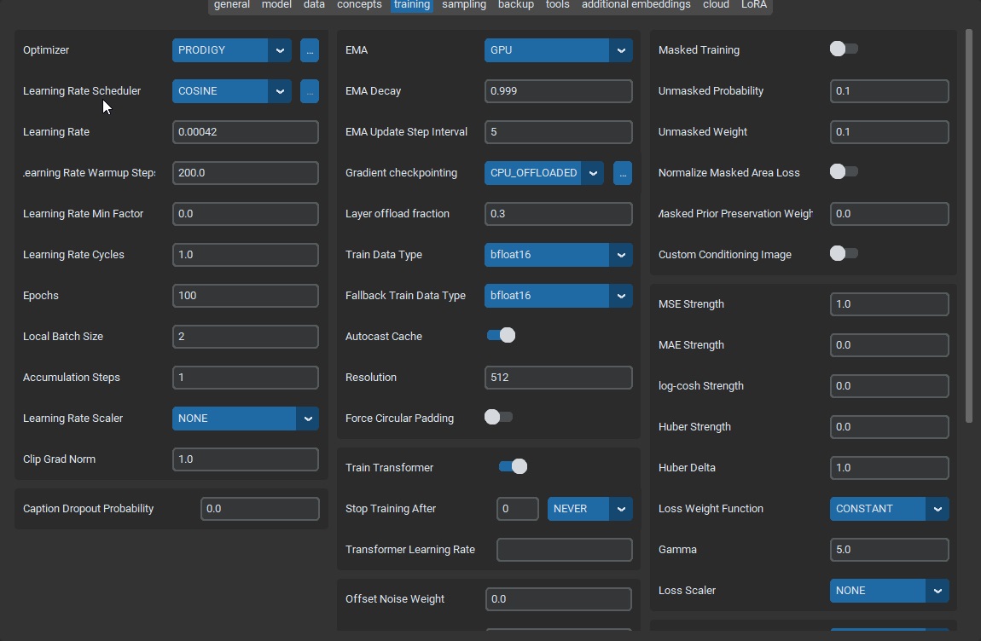Click the MAE Strength field

(x=889, y=345)
